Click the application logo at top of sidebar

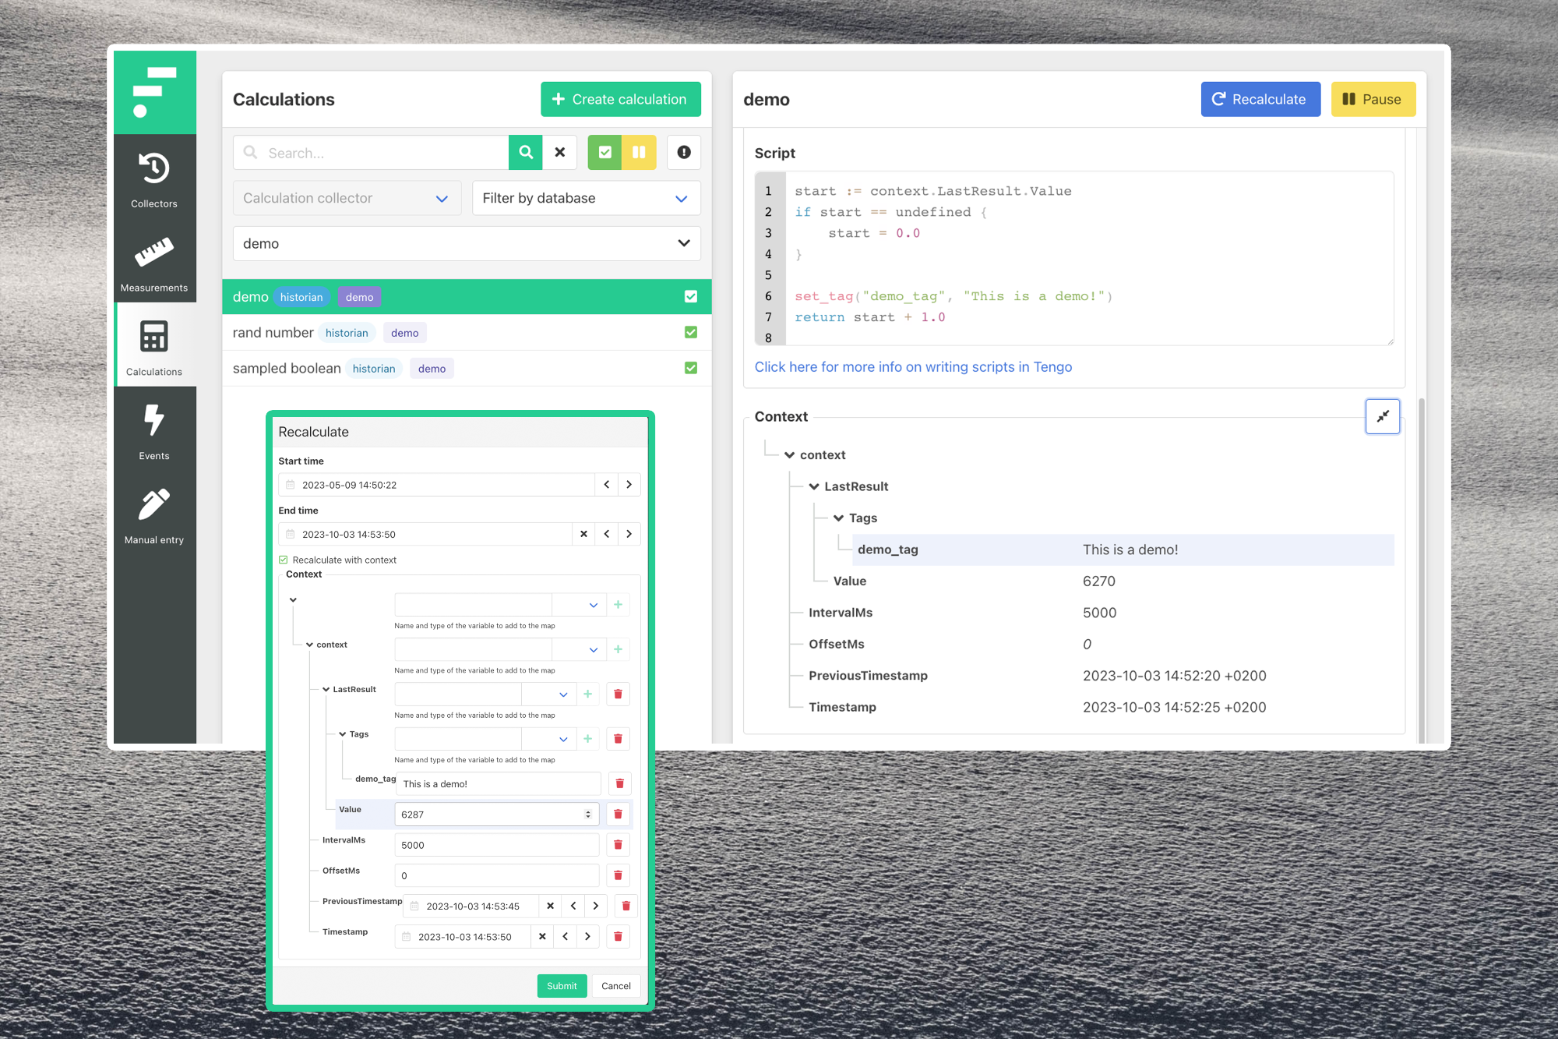point(154,92)
